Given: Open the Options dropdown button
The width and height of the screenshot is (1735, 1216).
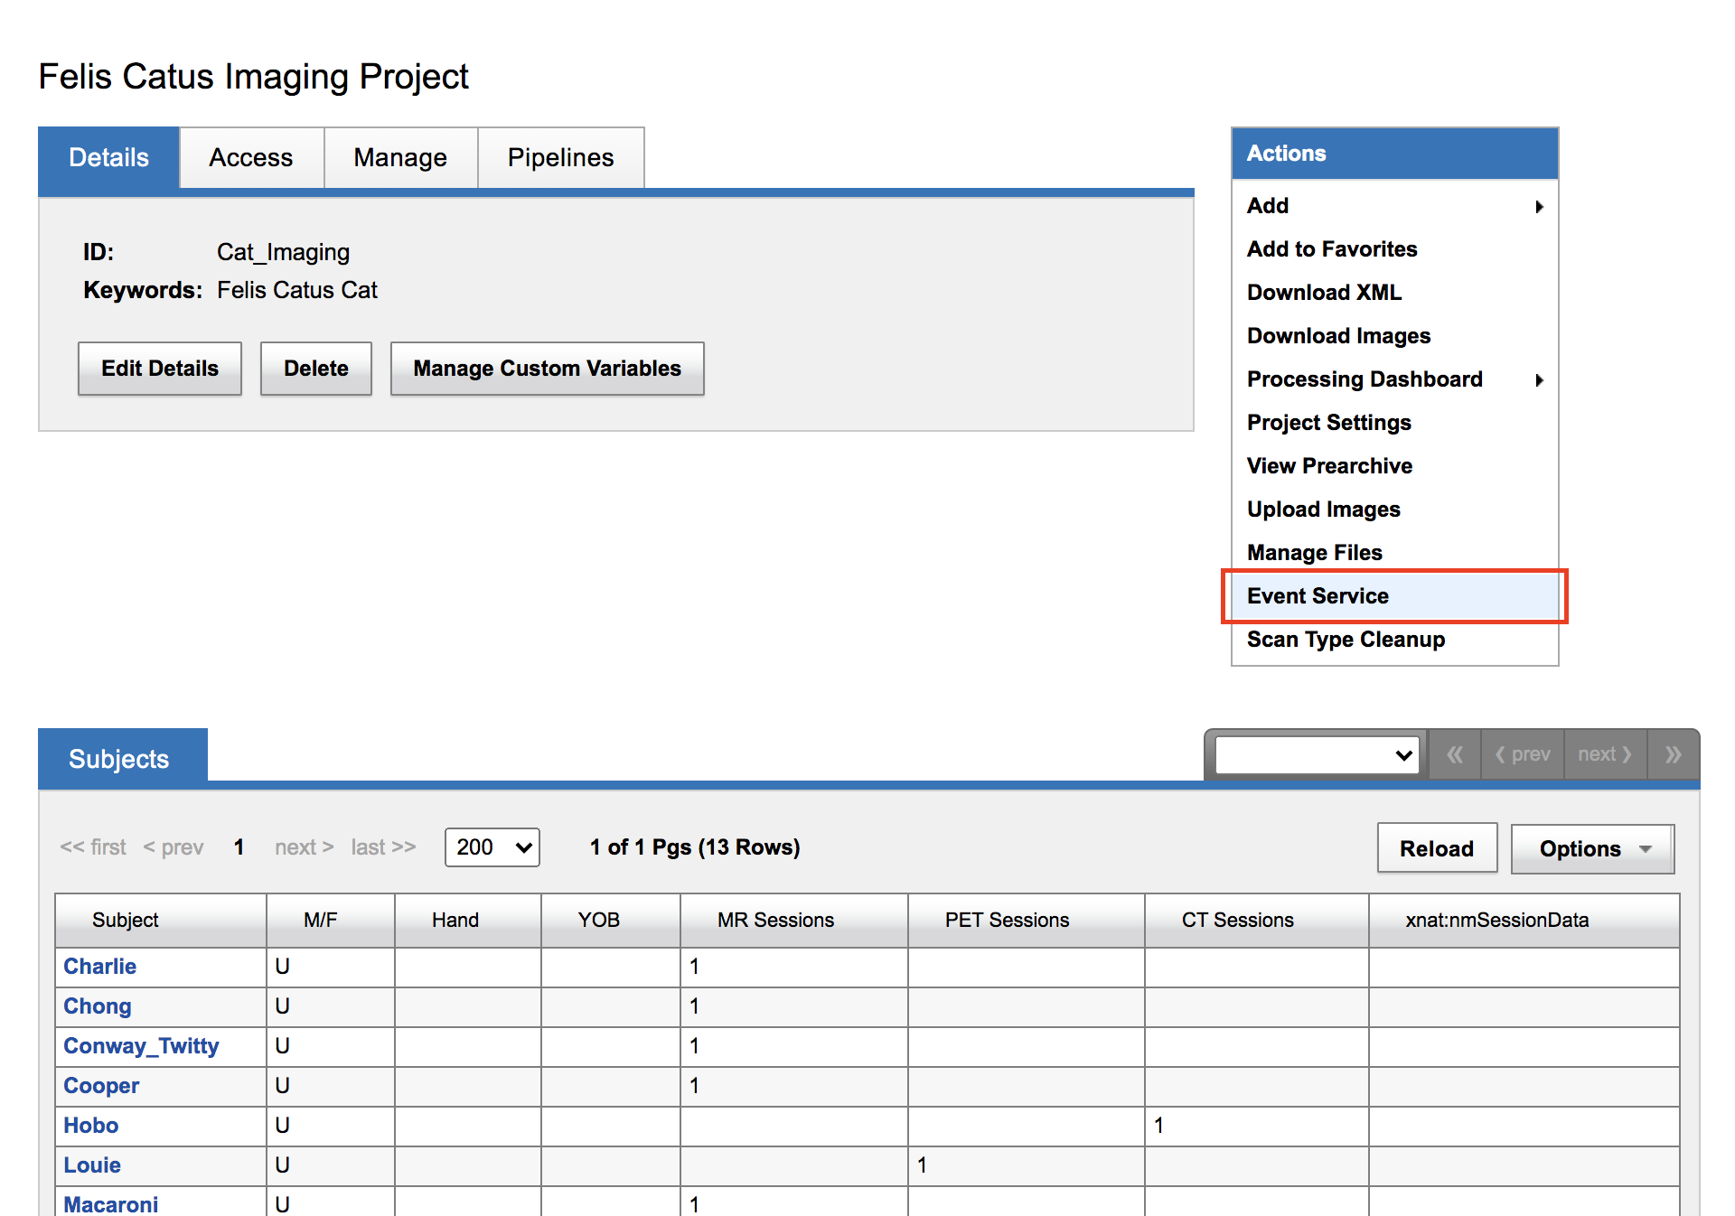Looking at the screenshot, I should 1592,849.
